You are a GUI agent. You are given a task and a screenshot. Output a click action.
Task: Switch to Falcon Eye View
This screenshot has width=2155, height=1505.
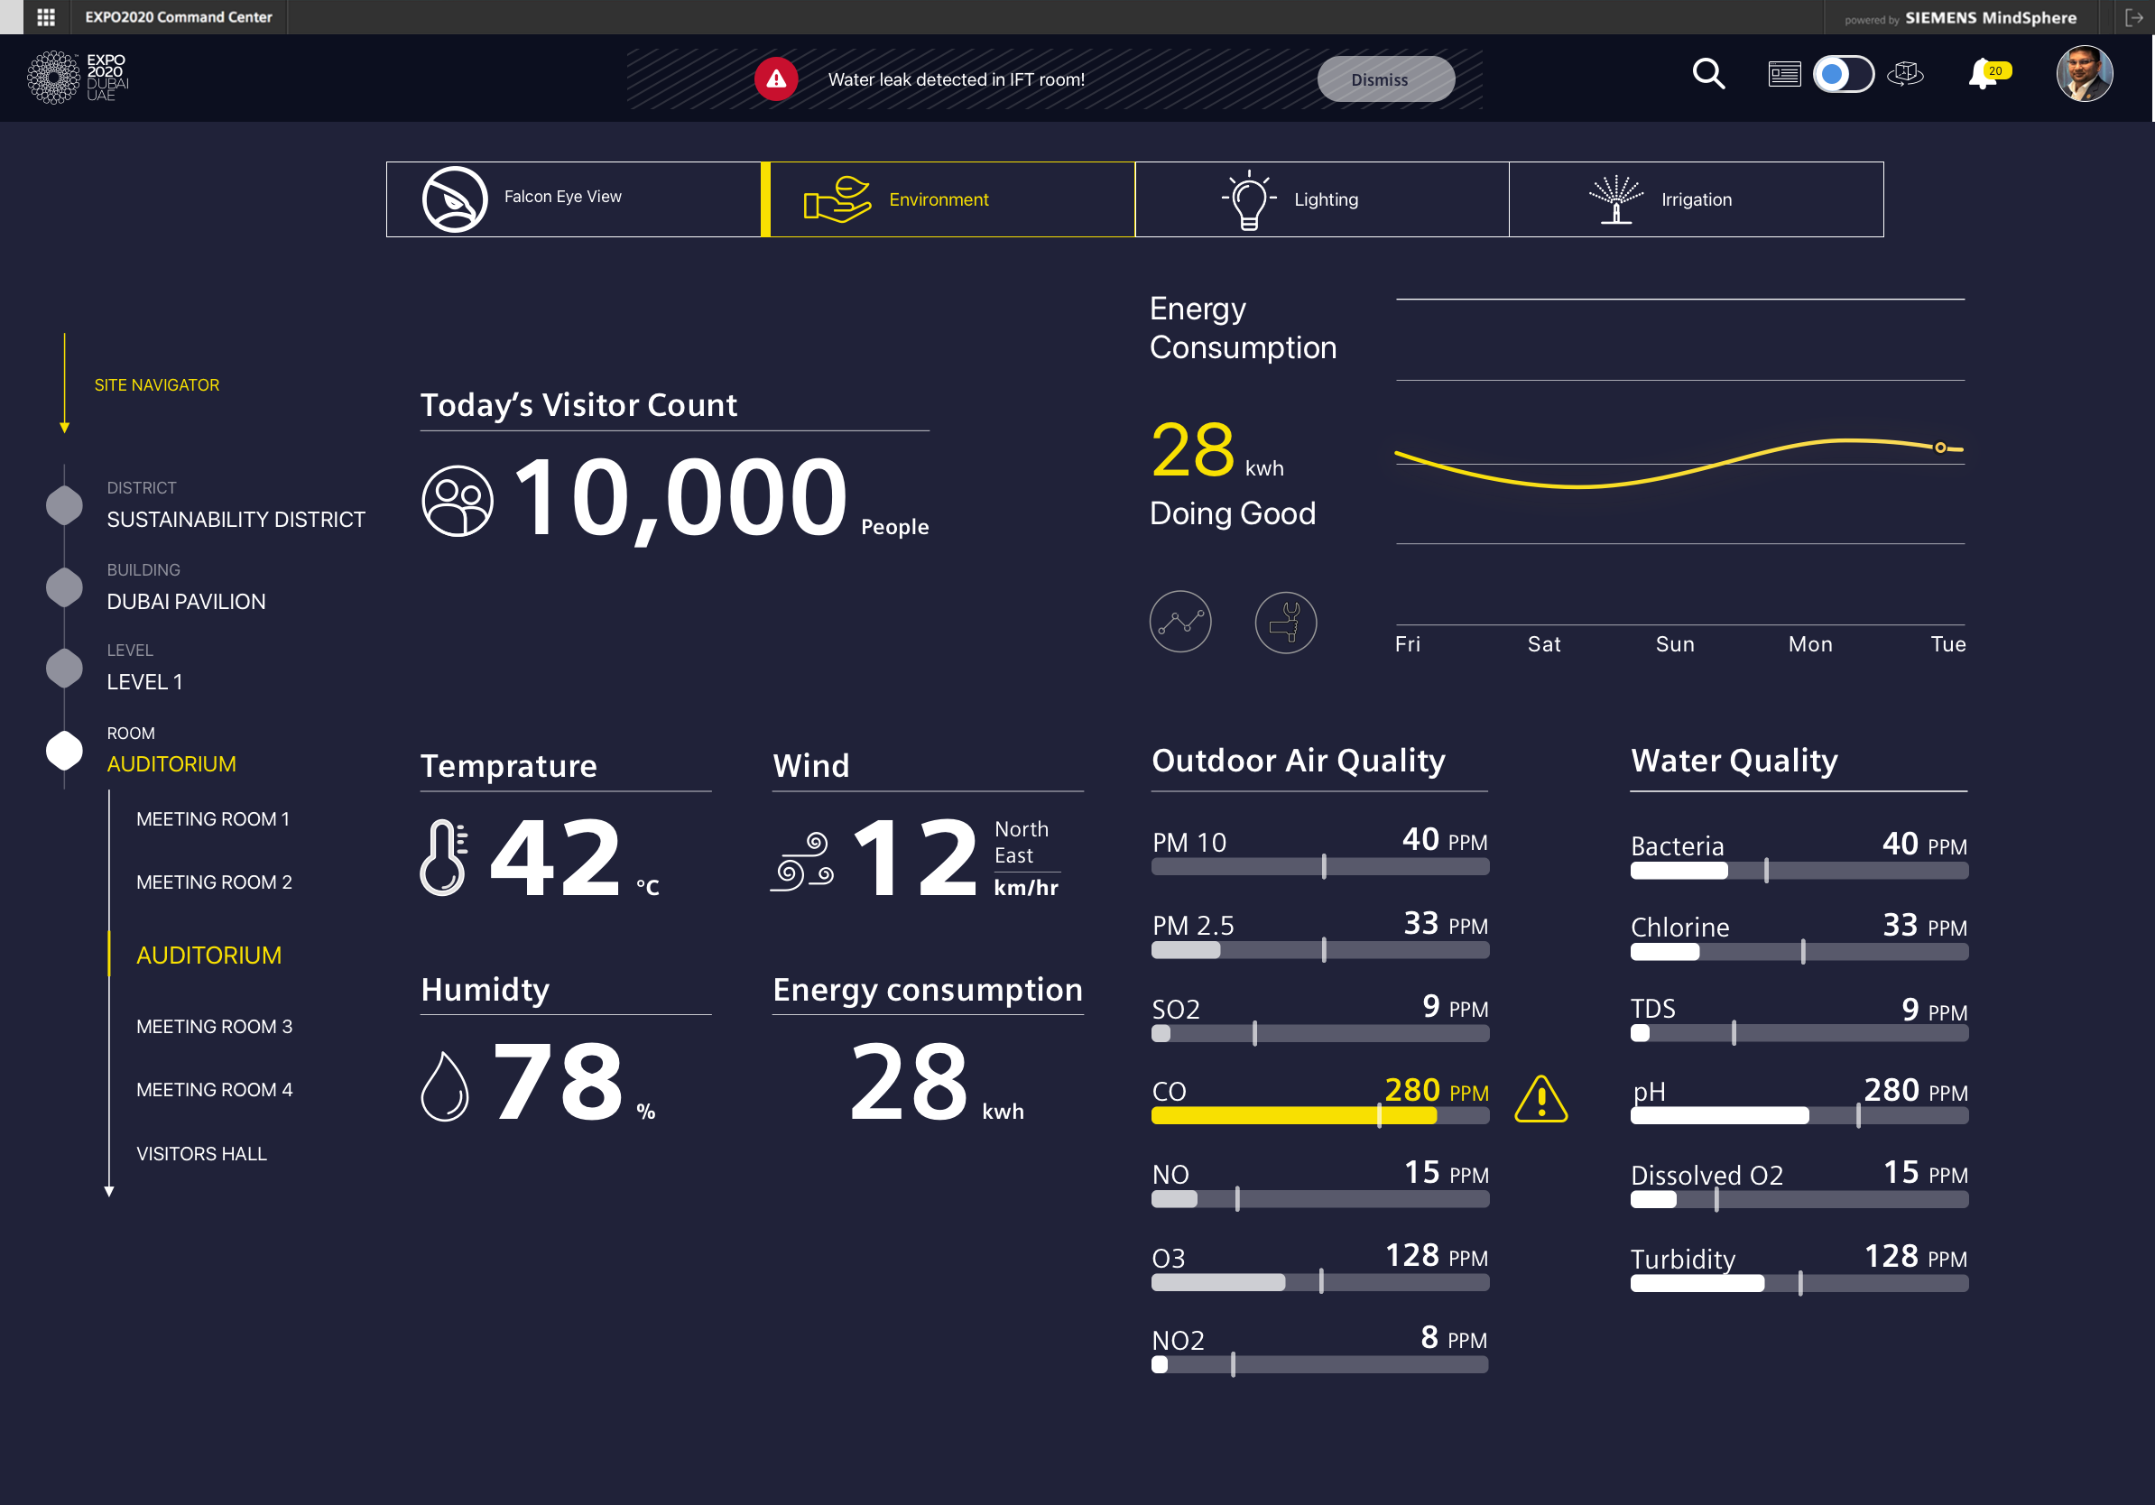pos(573,197)
